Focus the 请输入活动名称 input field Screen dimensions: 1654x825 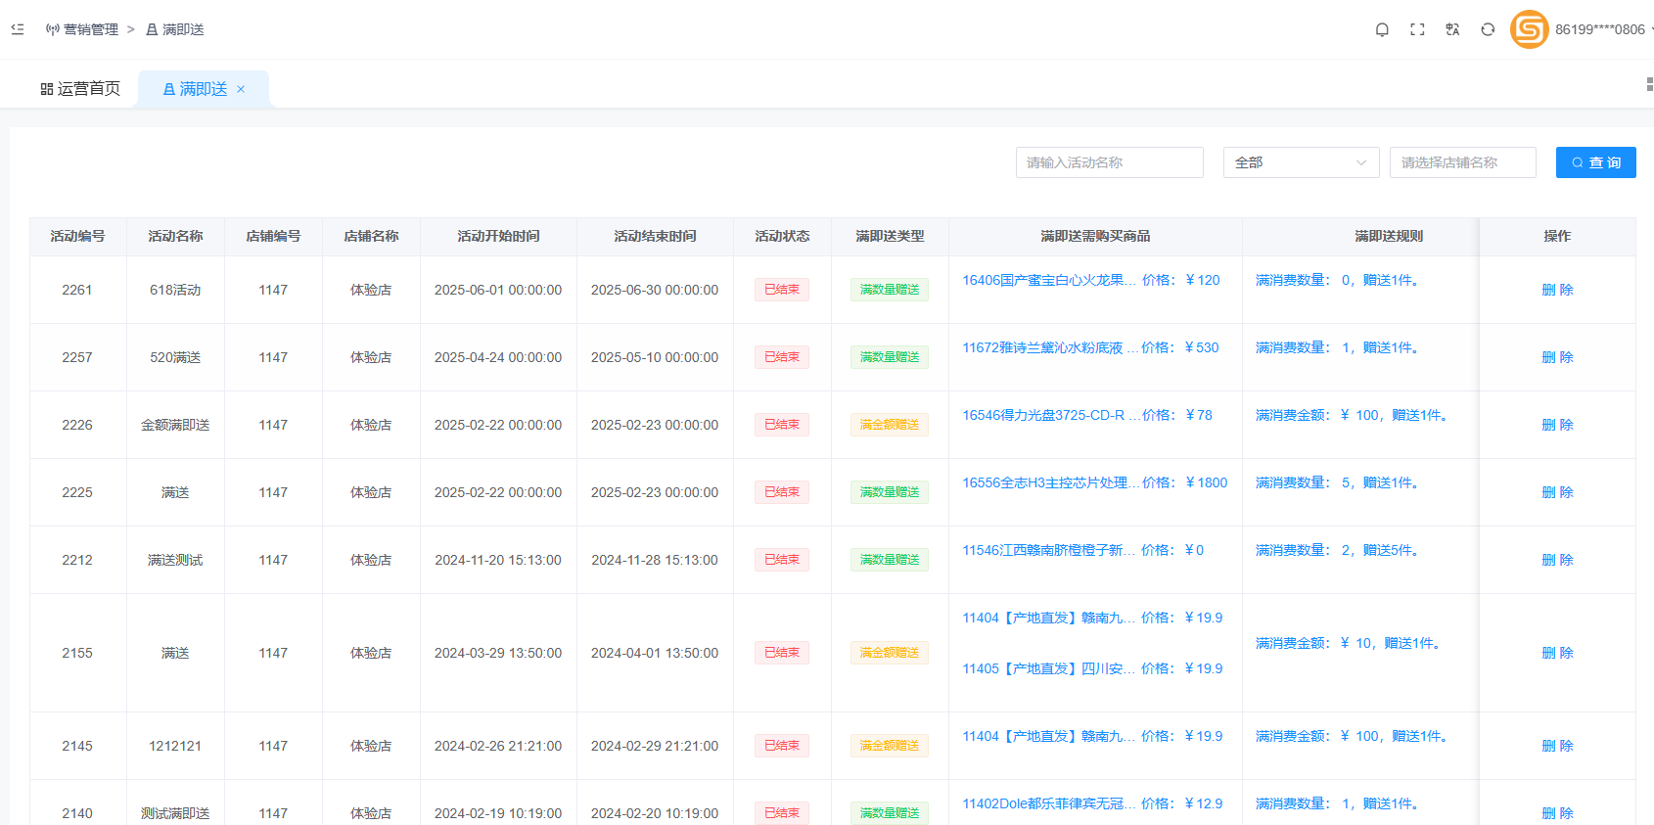(x=1109, y=162)
